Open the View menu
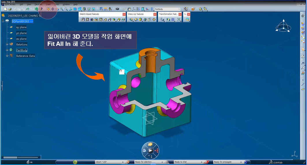The height and width of the screenshot is (165, 307). (x=29, y=5)
